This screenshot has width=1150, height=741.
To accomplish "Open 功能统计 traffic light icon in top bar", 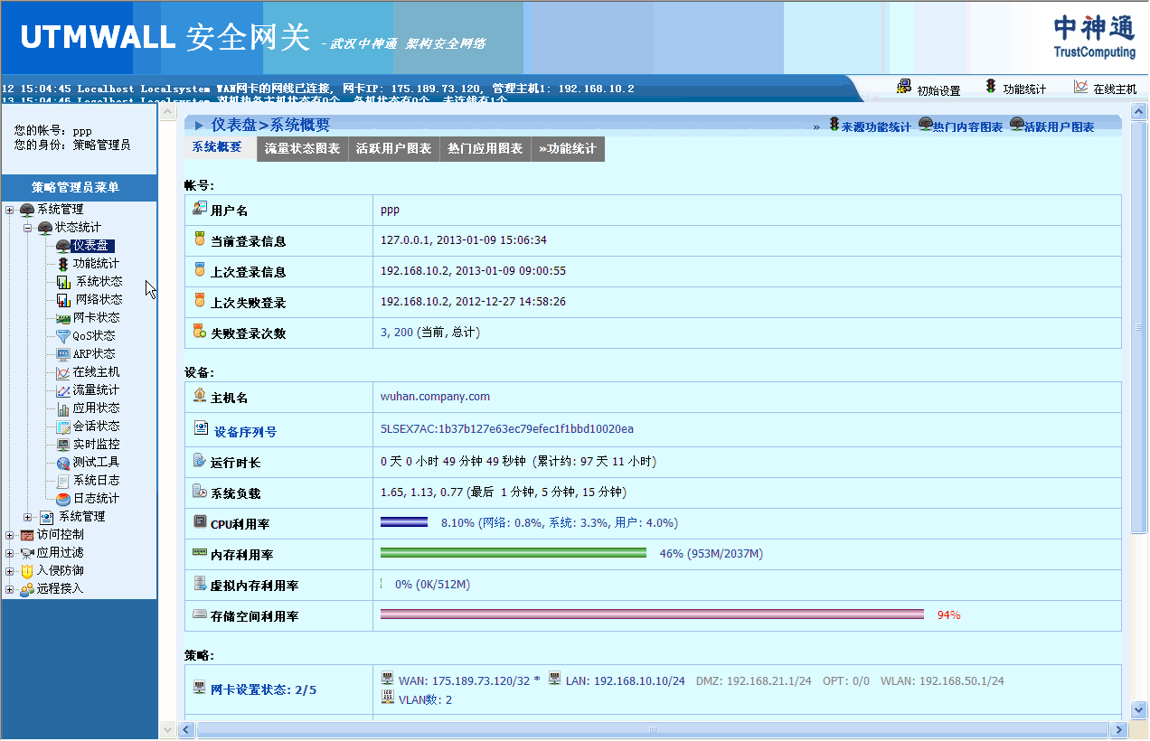I will (991, 87).
